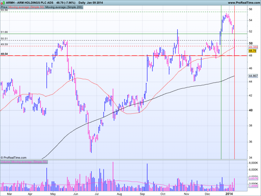This screenshot has height=196, width=261.
Task: Click the Sep label on time axis
Action: pyautogui.click(x=142, y=194)
